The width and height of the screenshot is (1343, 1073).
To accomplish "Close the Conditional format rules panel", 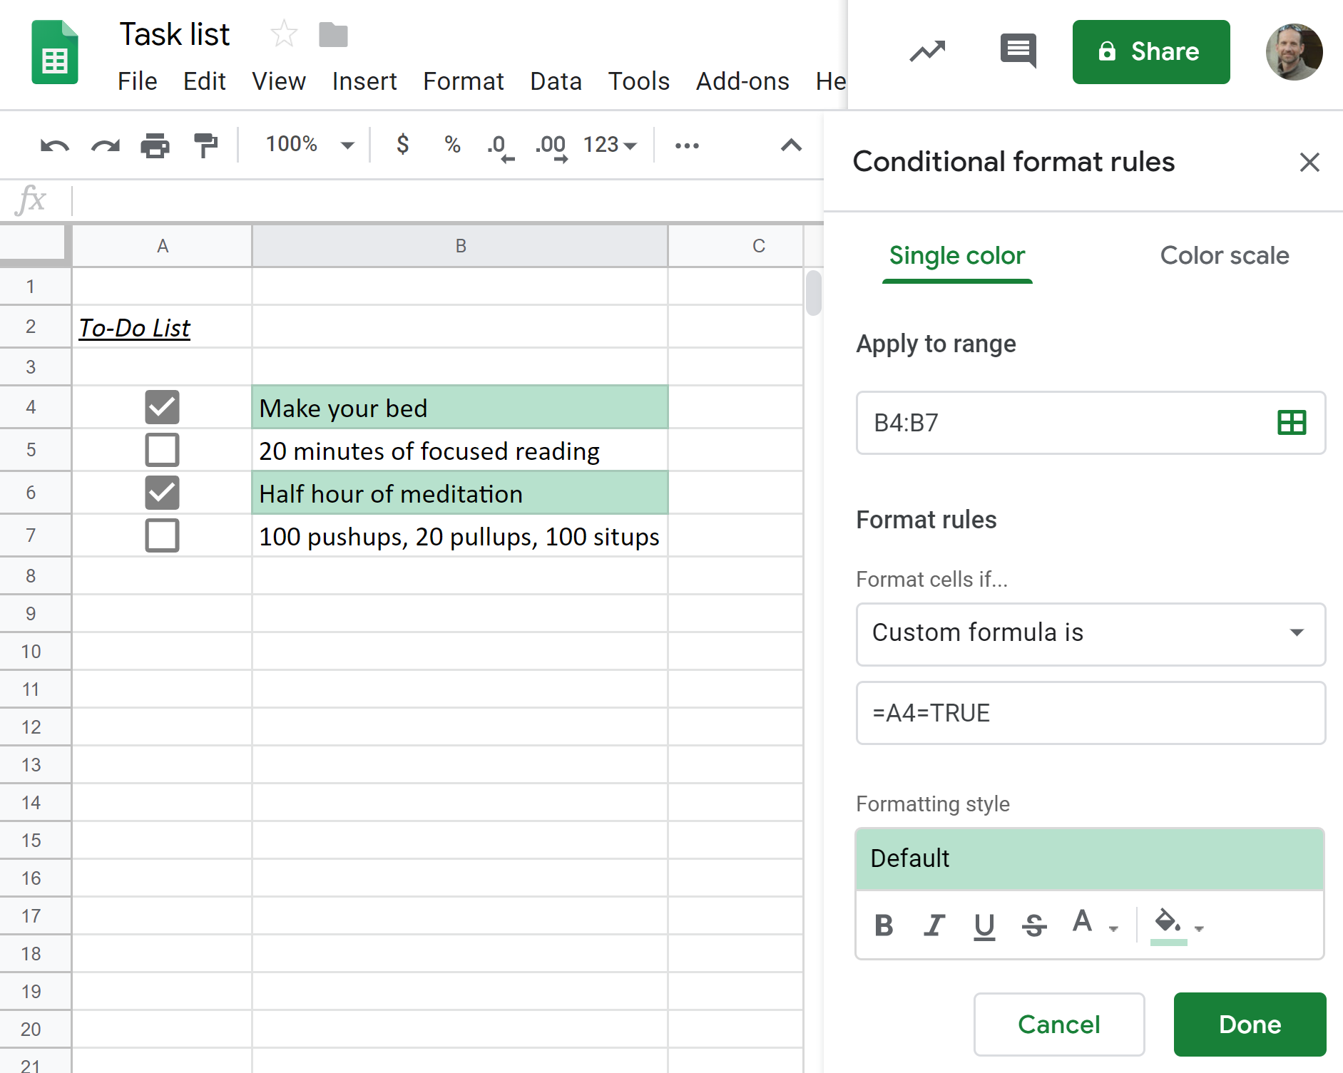I will tap(1309, 163).
